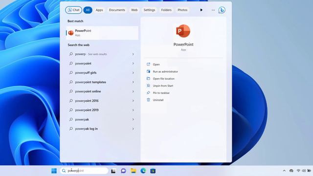313x176 pixels.
Task: Select Pin to taskbar
Action: 161,93
